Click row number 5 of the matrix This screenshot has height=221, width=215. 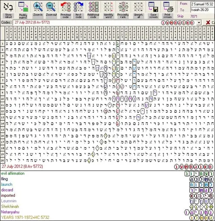pos(2,68)
